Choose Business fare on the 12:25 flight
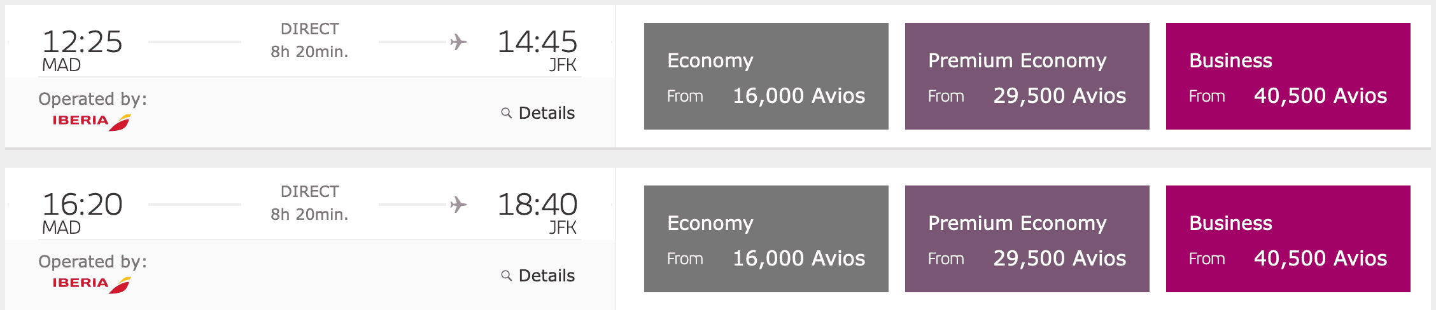Viewport: 1436px width, 310px height. pos(1288,76)
